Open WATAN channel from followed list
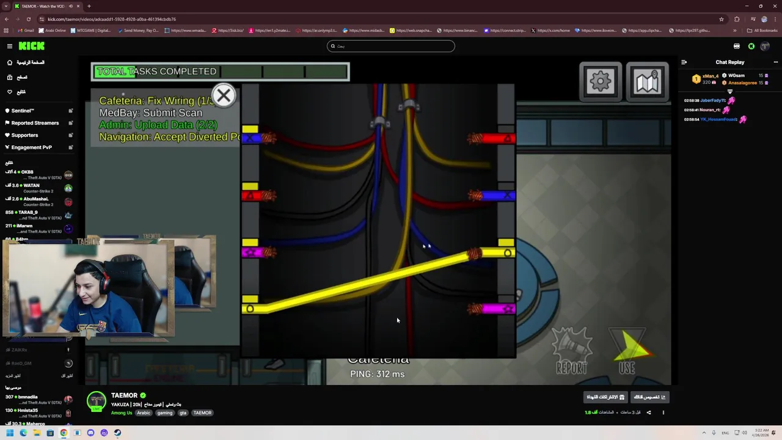 point(38,188)
